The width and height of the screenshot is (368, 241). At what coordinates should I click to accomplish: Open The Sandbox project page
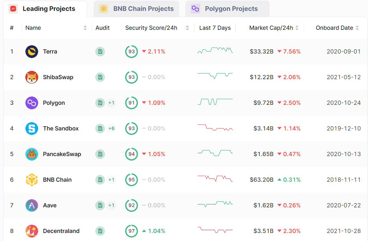click(x=61, y=129)
